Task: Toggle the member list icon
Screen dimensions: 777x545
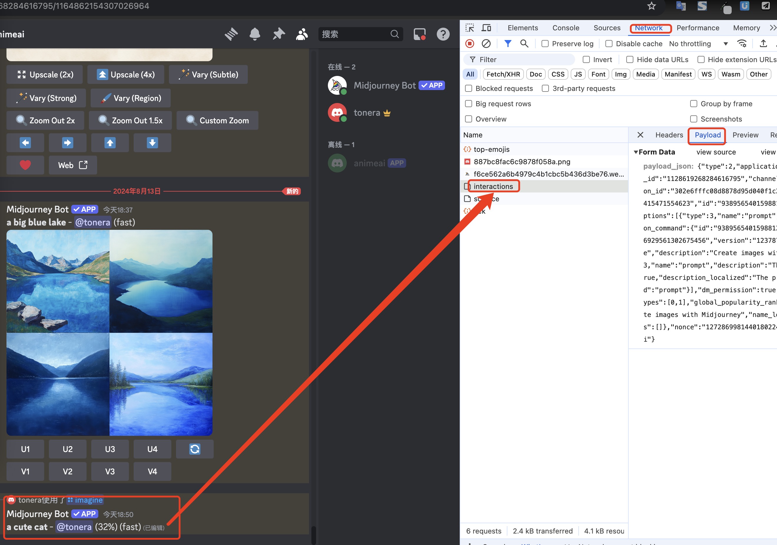Action: (302, 34)
